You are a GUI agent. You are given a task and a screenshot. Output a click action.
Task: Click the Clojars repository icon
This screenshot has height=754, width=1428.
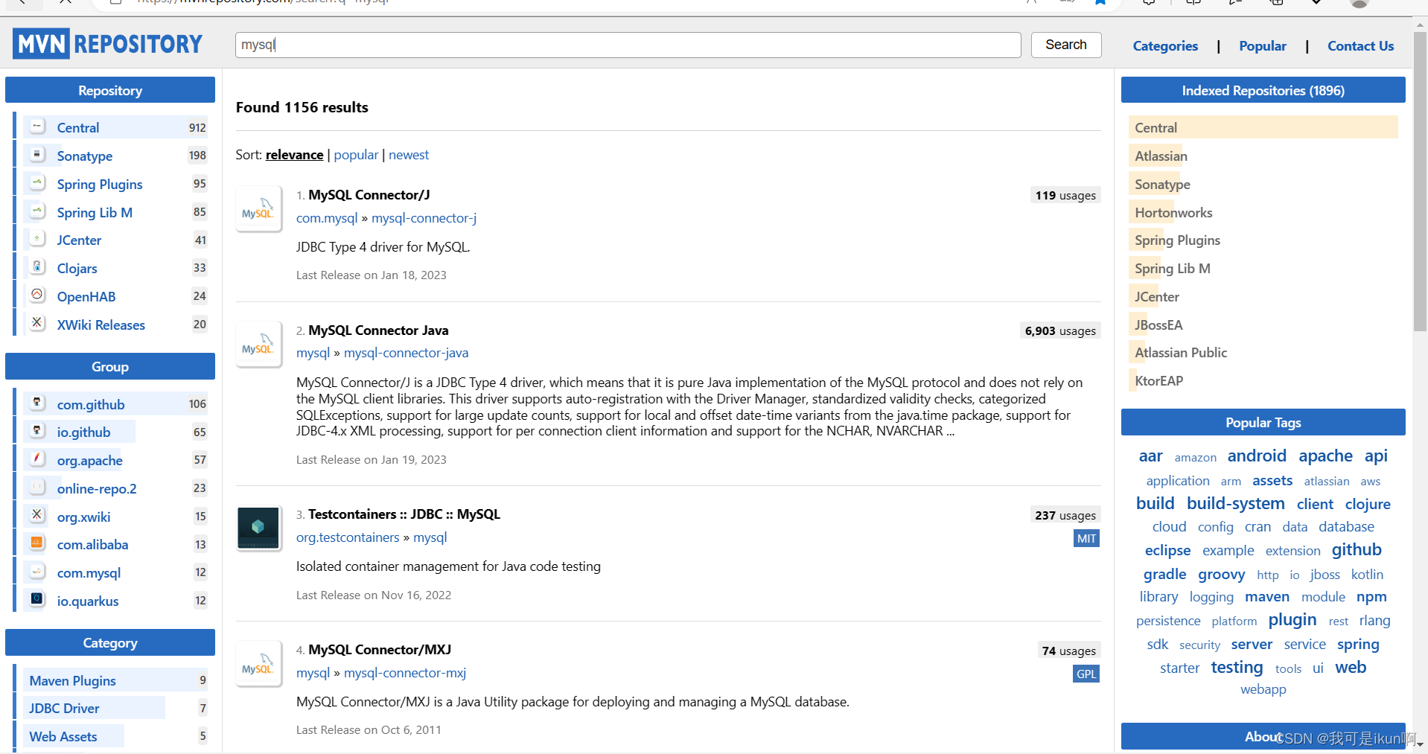tap(37, 267)
